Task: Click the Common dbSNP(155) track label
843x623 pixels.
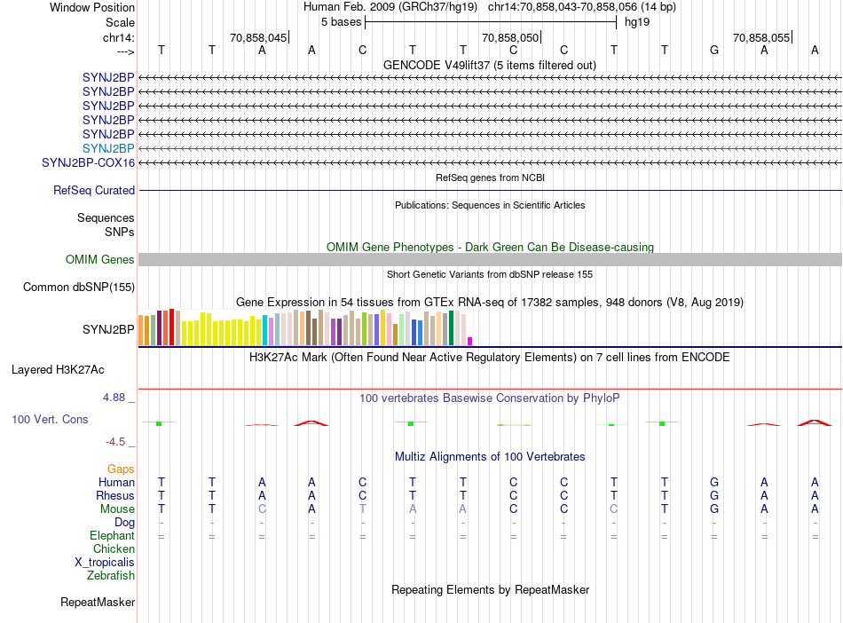Action: (79, 287)
